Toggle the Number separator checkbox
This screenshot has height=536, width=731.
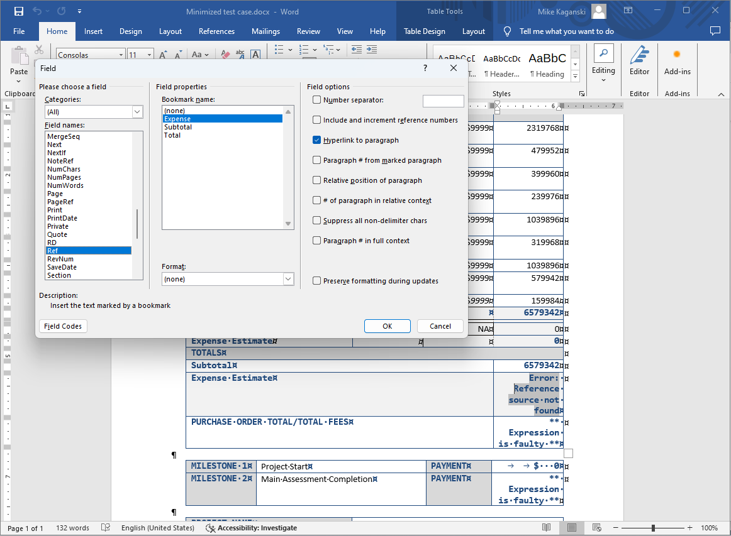coord(316,100)
